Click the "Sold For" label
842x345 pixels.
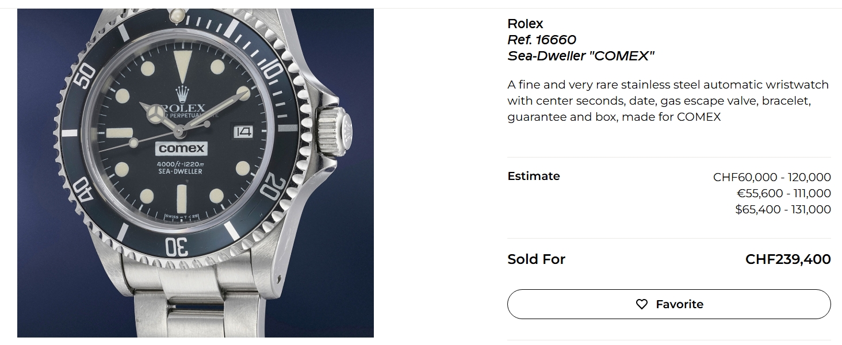[x=536, y=259]
